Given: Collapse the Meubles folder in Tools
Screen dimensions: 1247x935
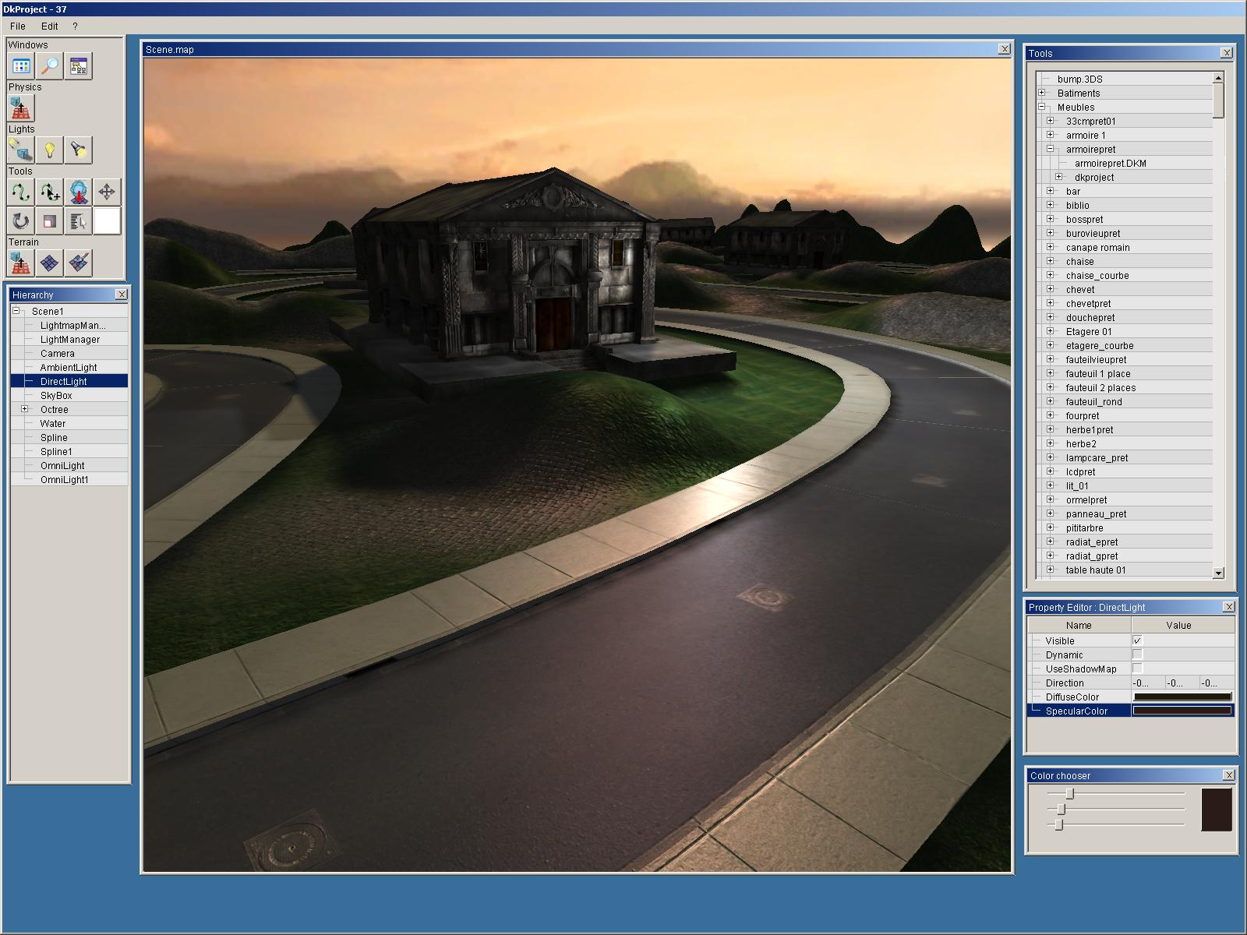Looking at the screenshot, I should pos(1041,107).
